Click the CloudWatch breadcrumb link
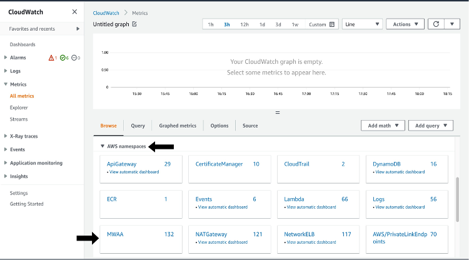Screen dimensions: 469x260 pyautogui.click(x=106, y=13)
